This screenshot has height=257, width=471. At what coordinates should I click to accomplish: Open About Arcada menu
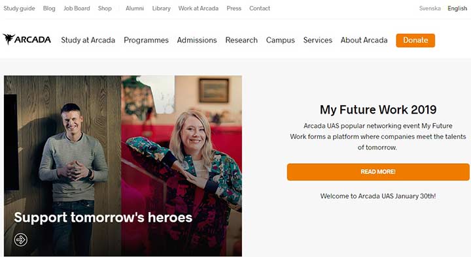[364, 40]
